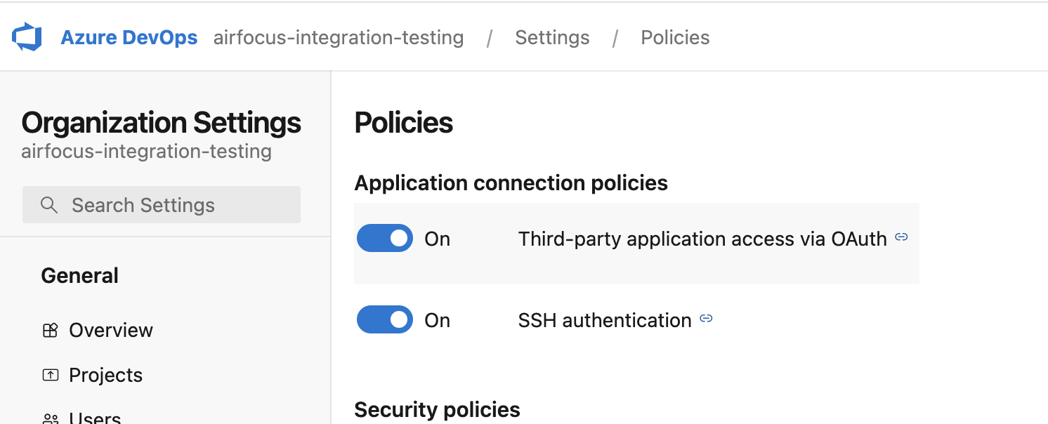Click the Organization Settings title
The width and height of the screenshot is (1048, 424).
tap(162, 123)
